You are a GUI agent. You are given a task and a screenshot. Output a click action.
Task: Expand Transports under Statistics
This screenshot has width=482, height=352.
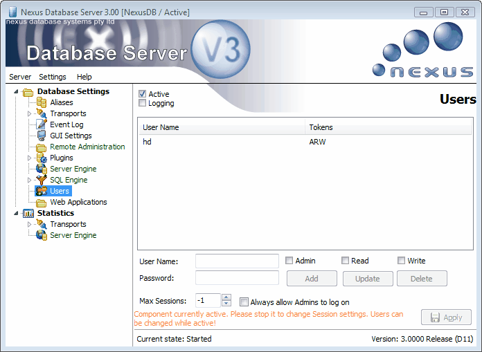tap(30, 224)
